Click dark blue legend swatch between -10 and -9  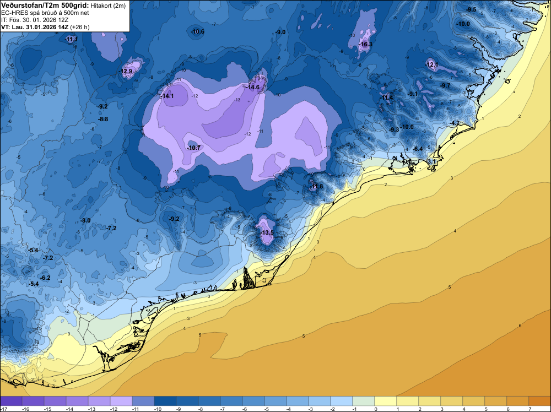point(165,401)
